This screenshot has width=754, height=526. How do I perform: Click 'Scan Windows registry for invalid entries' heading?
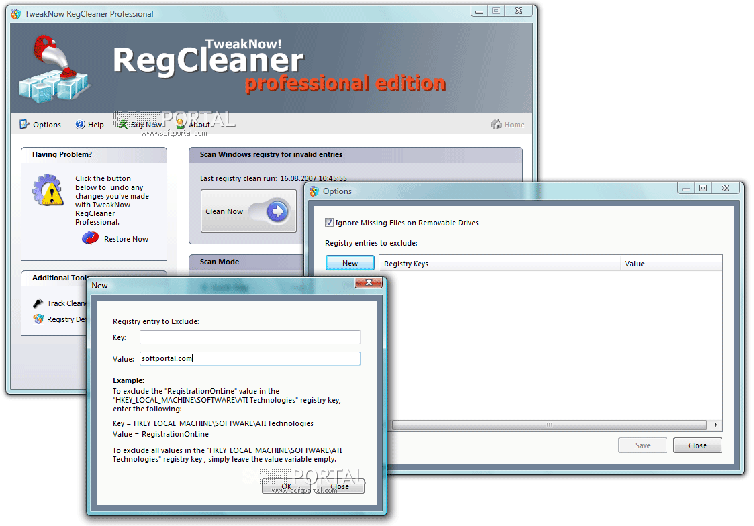click(271, 154)
